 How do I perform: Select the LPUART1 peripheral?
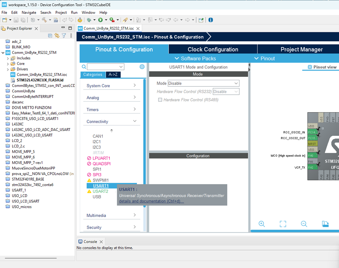pos(101,158)
